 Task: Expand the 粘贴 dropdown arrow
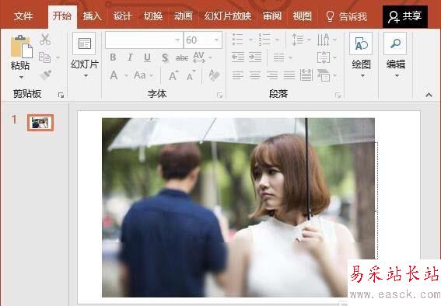[21, 77]
